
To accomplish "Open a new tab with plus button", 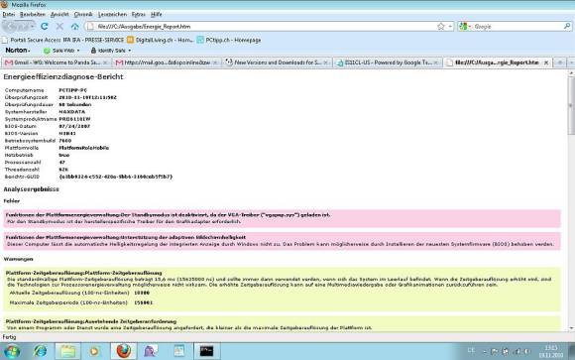I will 560,62.
